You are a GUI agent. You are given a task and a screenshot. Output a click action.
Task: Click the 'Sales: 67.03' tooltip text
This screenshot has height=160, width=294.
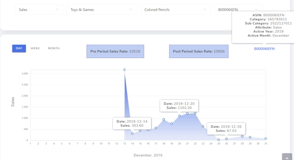(226, 131)
